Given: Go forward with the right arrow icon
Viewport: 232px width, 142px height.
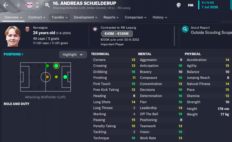Looking at the screenshot, I should [17, 5].
